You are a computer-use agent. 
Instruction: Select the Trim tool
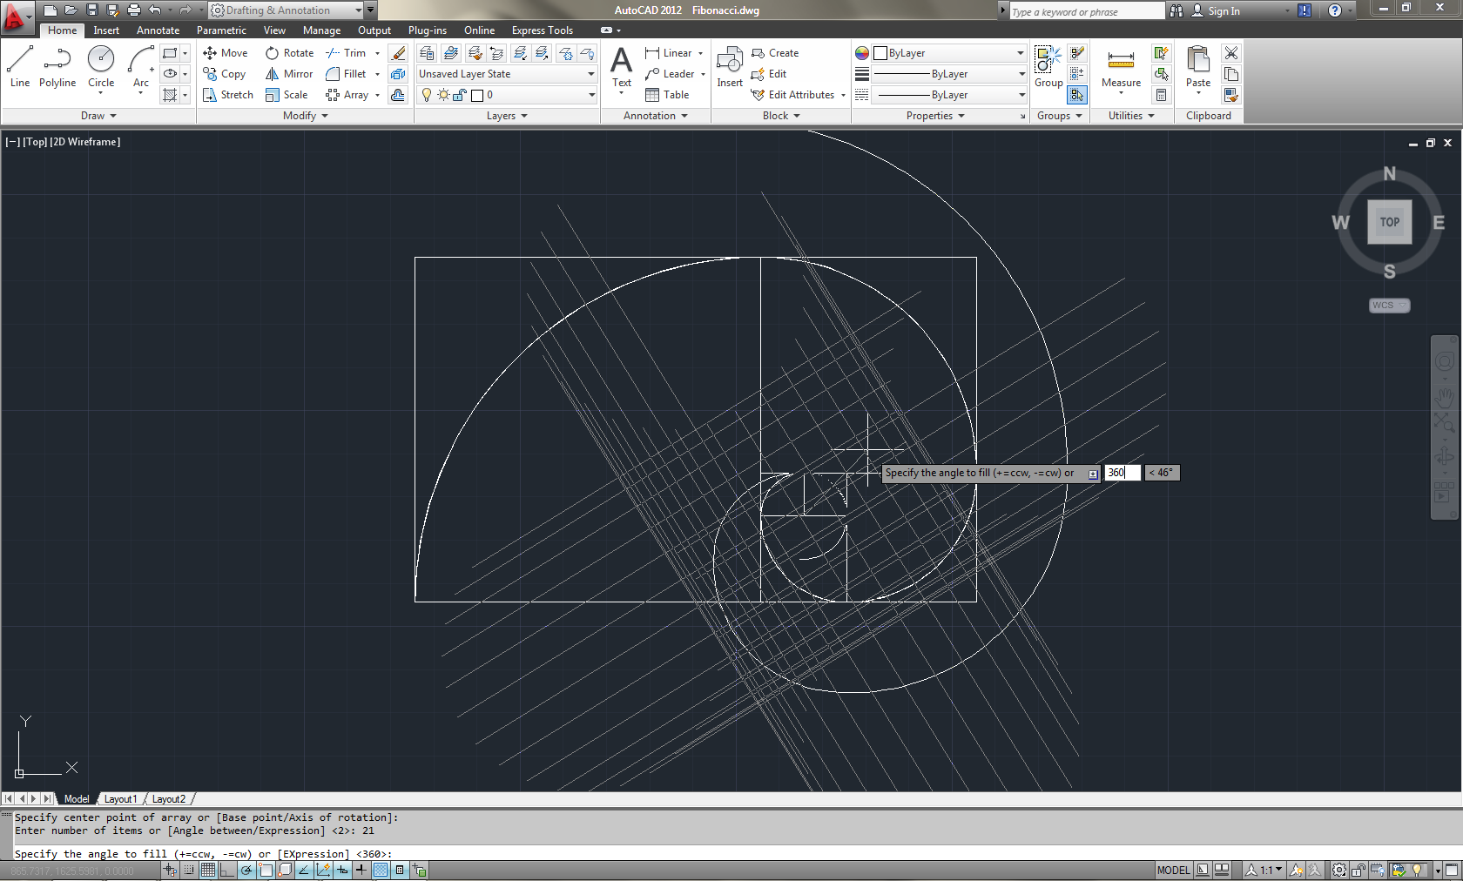pyautogui.click(x=347, y=52)
